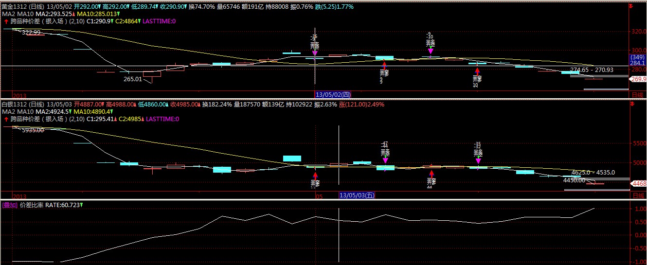The image size is (647, 265).
Task: Click red buy arrow labelled 10 in gold chart
Action: 477,71
